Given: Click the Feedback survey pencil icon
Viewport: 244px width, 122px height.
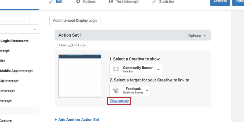Looking at the screenshot, I should [x=116, y=90].
